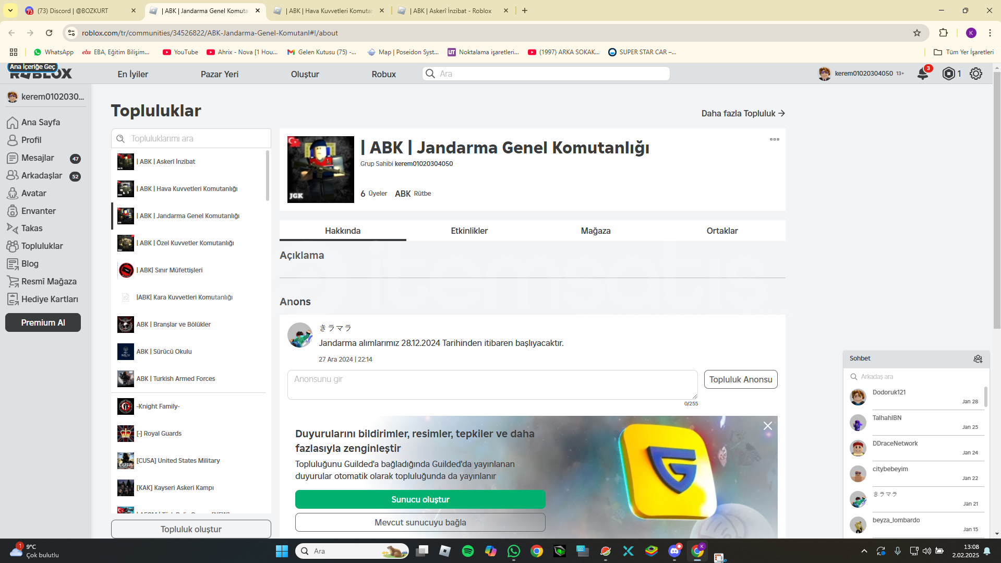
Task: Open Pazar Yeri in top navigation
Action: coord(220,74)
